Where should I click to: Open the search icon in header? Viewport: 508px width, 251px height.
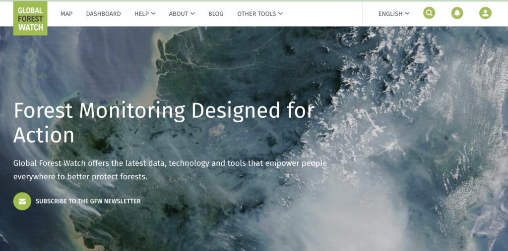tap(429, 13)
